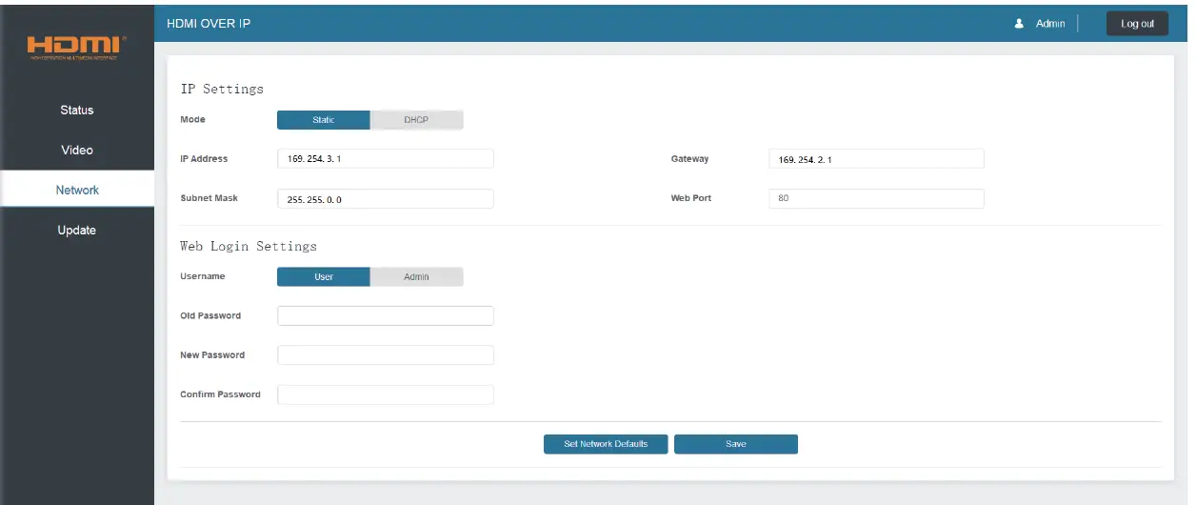Screen dimensions: 1197x505
Task: Select the User username option
Action: click(x=324, y=276)
